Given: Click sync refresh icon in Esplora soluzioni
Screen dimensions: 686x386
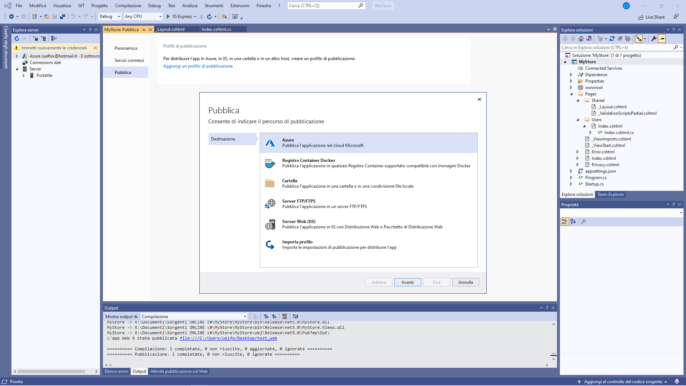Looking at the screenshot, I should pos(612,39).
